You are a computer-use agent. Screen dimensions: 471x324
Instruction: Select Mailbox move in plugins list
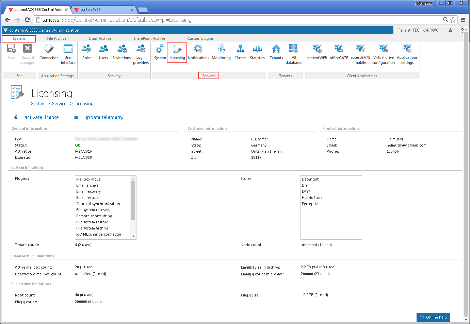88,179
